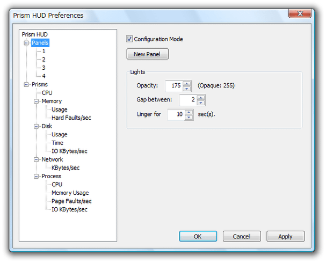Select Page Faults/sec under Process
The height and width of the screenshot is (263, 326).
[71, 201]
